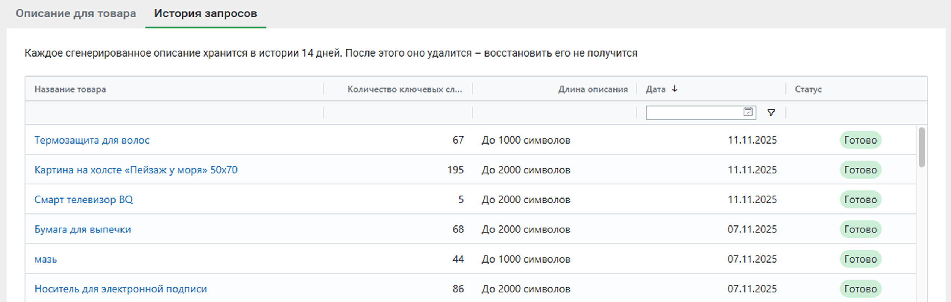
Task: Click the sort arrow next to Дата
Action: [x=675, y=89]
